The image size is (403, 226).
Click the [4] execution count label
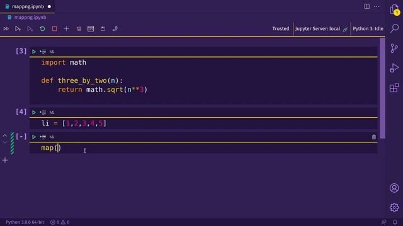pos(21,112)
